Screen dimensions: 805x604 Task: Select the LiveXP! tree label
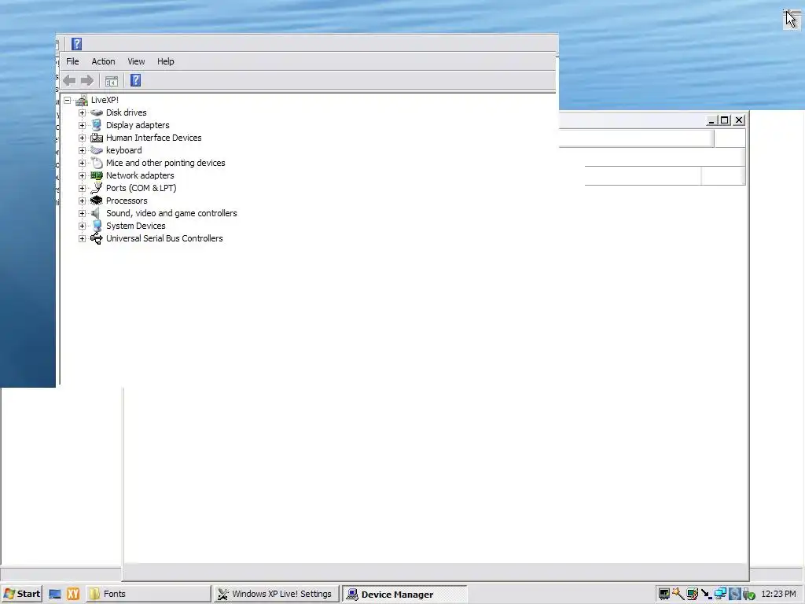(x=105, y=100)
